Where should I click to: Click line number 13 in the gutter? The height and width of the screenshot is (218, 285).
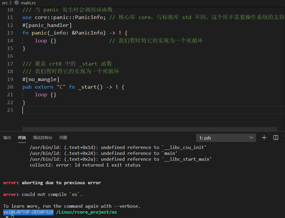tap(10, 33)
